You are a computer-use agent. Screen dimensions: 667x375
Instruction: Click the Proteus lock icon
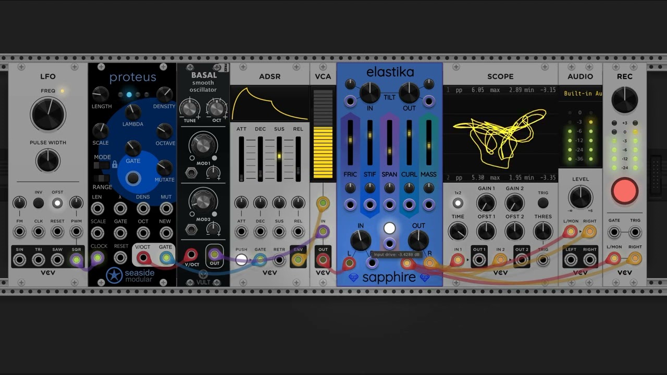coord(114,165)
